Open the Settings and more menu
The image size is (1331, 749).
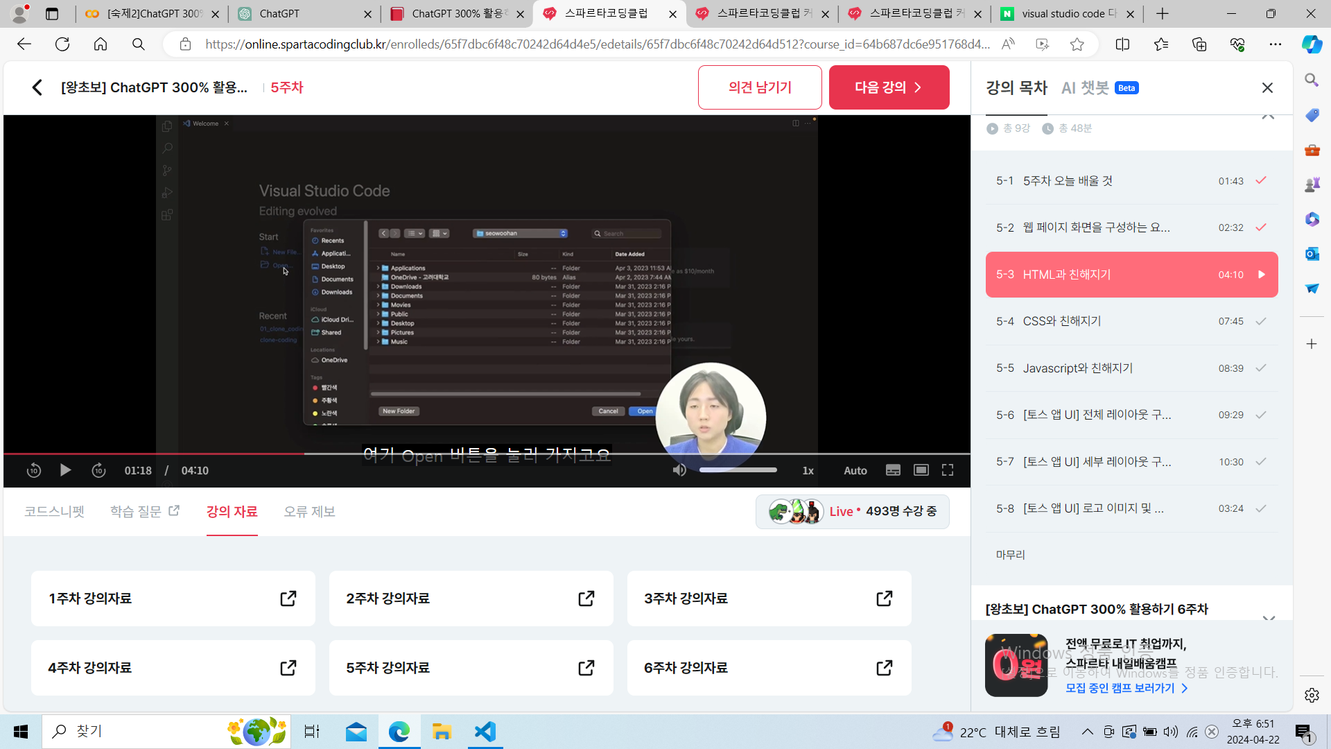[x=1276, y=44]
